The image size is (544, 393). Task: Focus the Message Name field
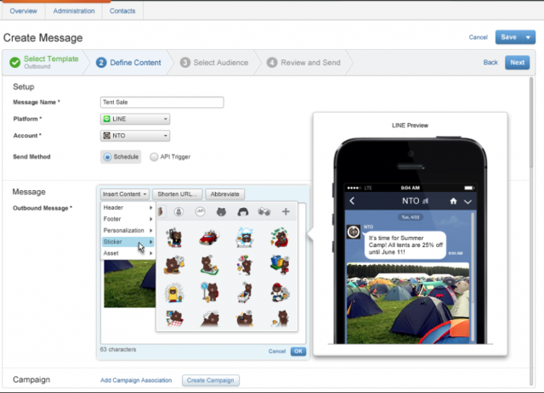coord(162,102)
